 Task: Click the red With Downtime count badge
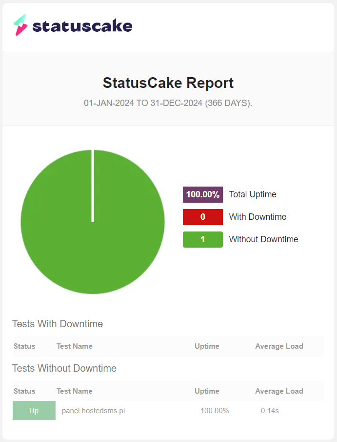[x=203, y=217]
